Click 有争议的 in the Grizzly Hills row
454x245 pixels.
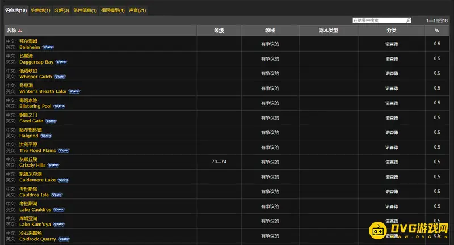click(x=270, y=162)
